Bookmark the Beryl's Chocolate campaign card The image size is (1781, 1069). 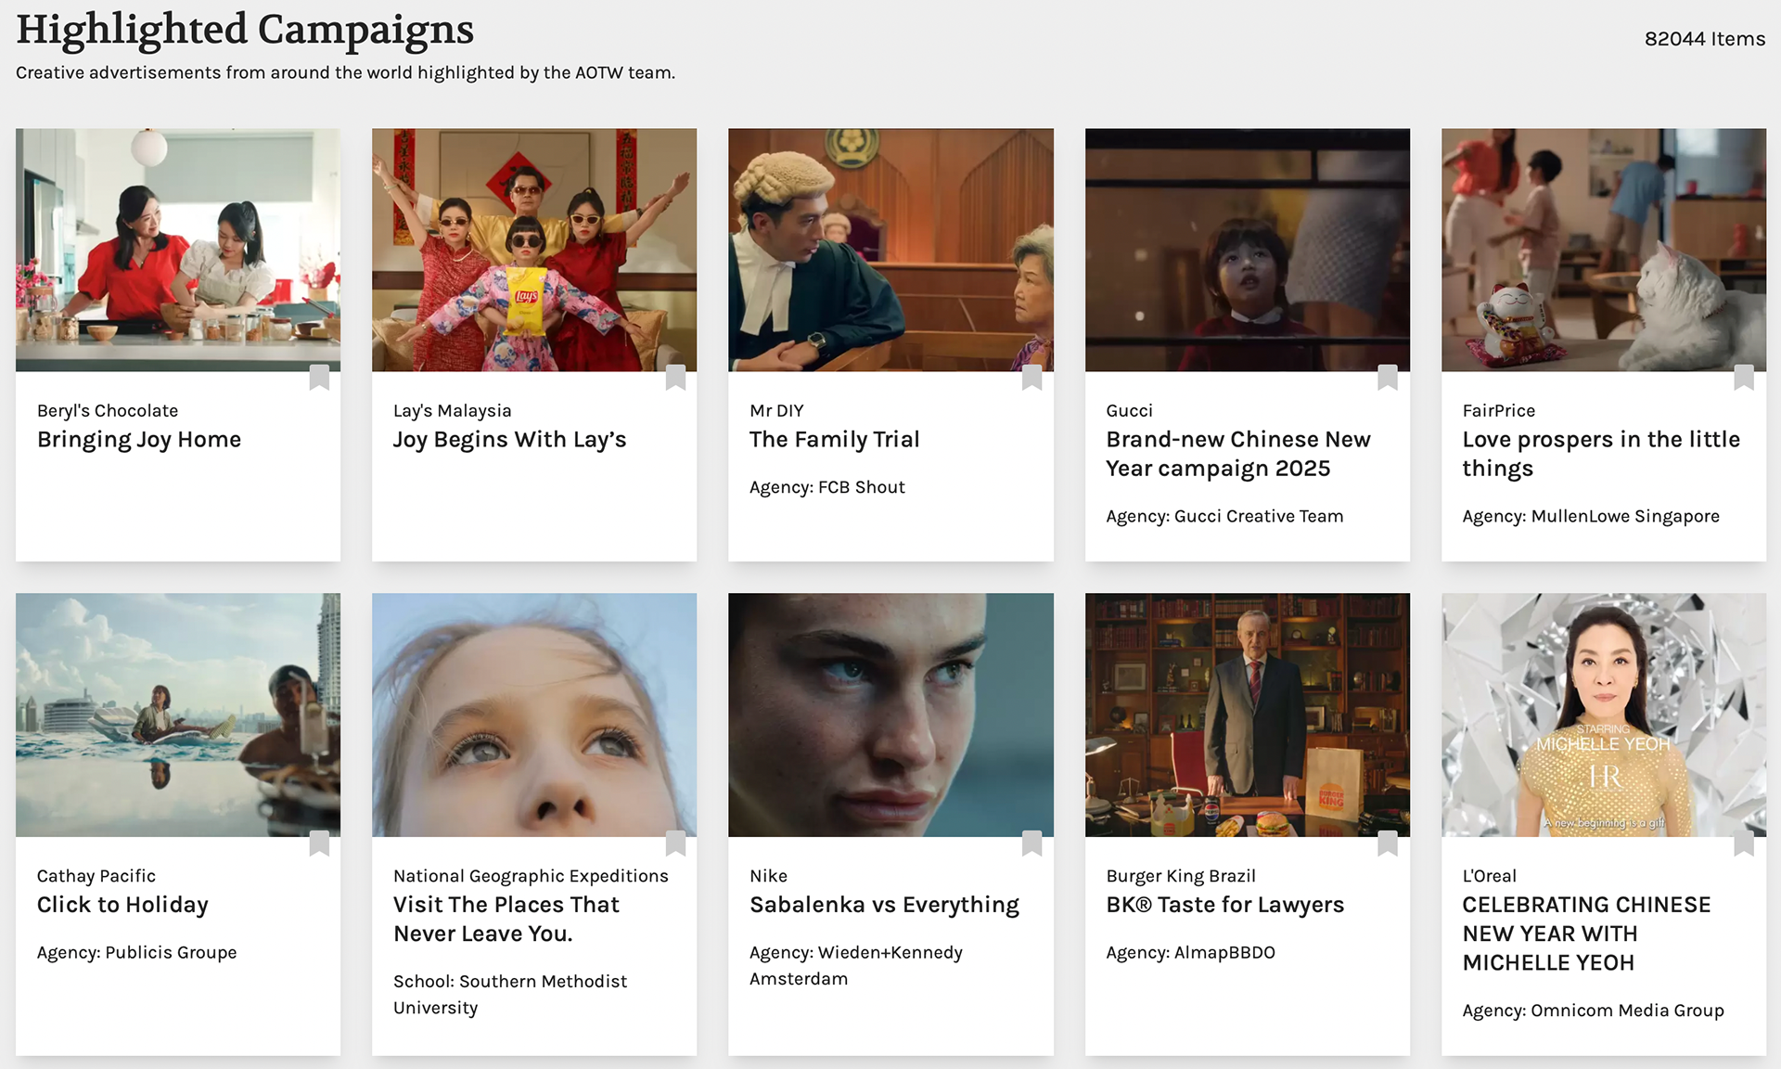pos(319,378)
